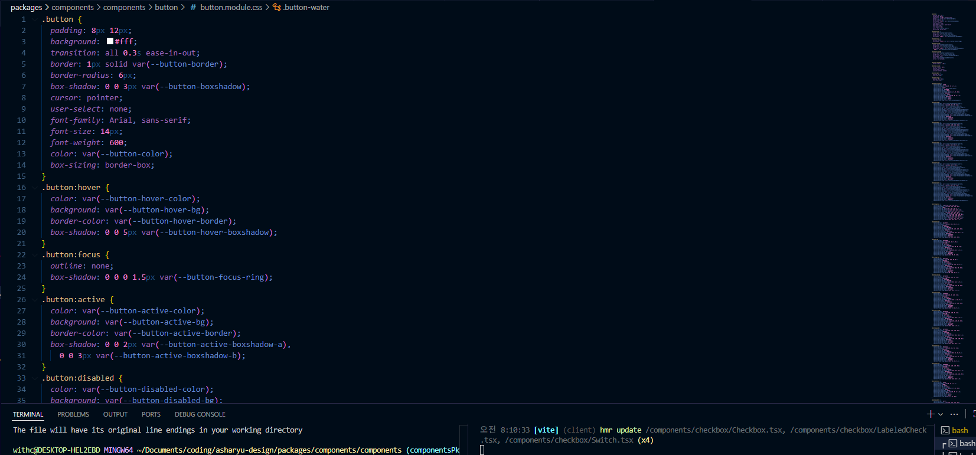The width and height of the screenshot is (976, 455).
Task: Click the '[vite]' tag in terminal output
Action: coord(546,430)
